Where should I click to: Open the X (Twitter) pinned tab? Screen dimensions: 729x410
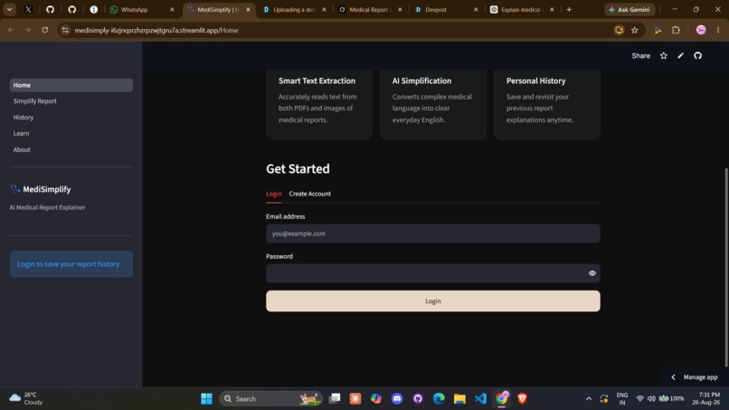pyautogui.click(x=28, y=9)
